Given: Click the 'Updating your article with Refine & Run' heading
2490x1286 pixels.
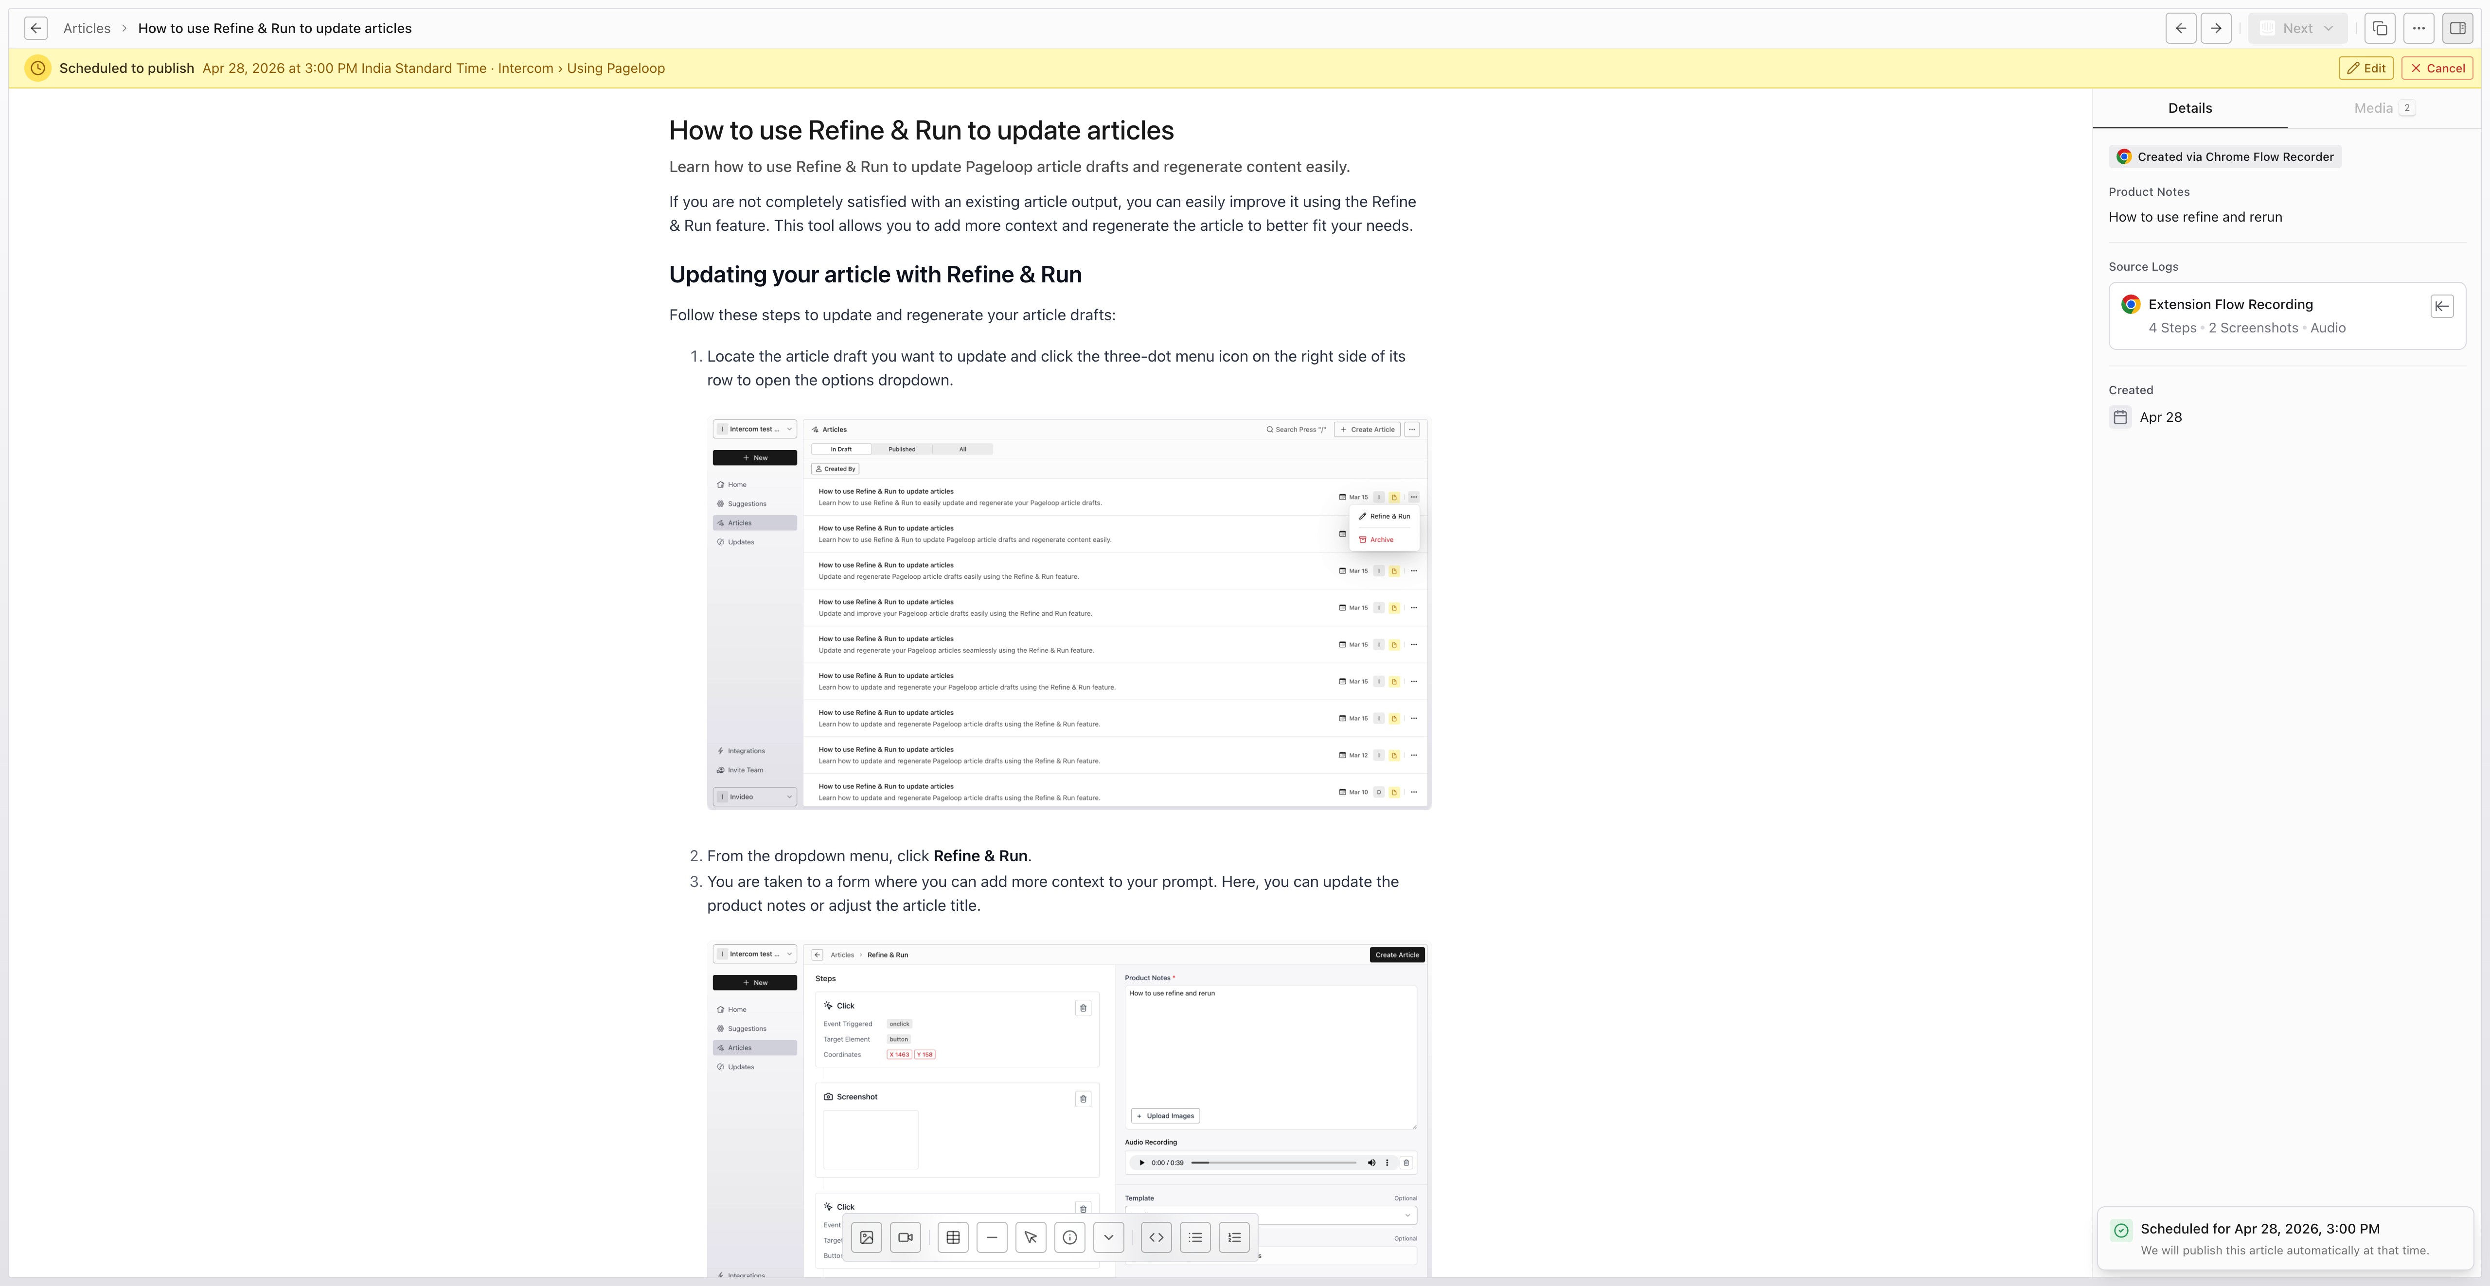Looking at the screenshot, I should 875,275.
